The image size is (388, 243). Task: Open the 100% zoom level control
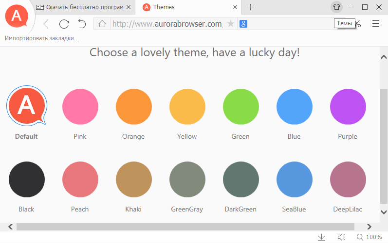(x=369, y=237)
